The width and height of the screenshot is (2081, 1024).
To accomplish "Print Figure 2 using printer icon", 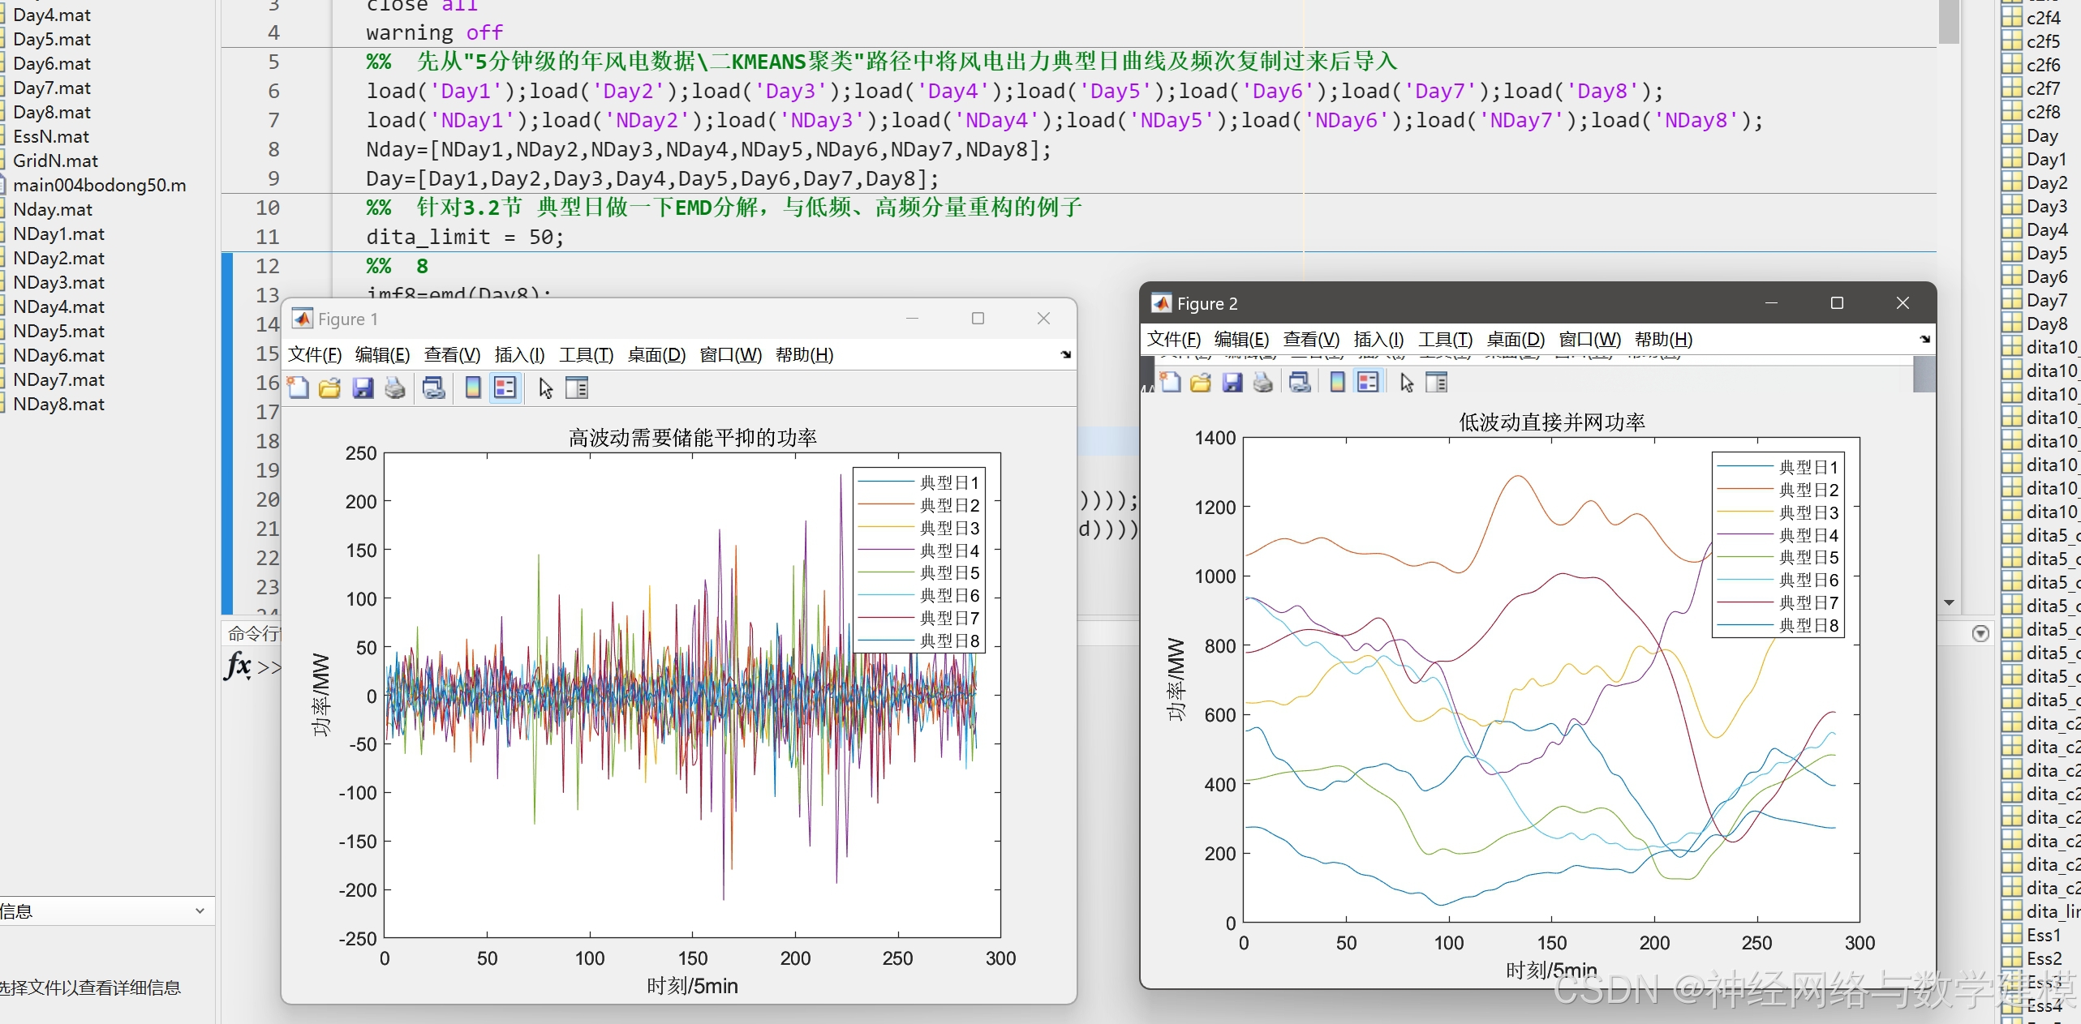I will tap(1262, 382).
